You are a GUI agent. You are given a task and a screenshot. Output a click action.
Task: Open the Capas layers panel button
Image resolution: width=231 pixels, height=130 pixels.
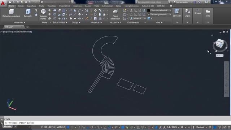coord(187,16)
